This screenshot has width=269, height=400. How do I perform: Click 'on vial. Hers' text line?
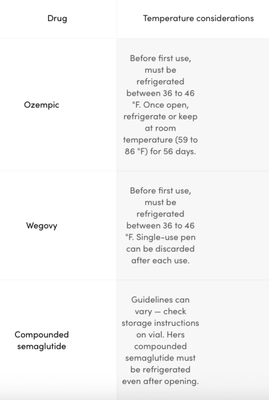[161, 335]
